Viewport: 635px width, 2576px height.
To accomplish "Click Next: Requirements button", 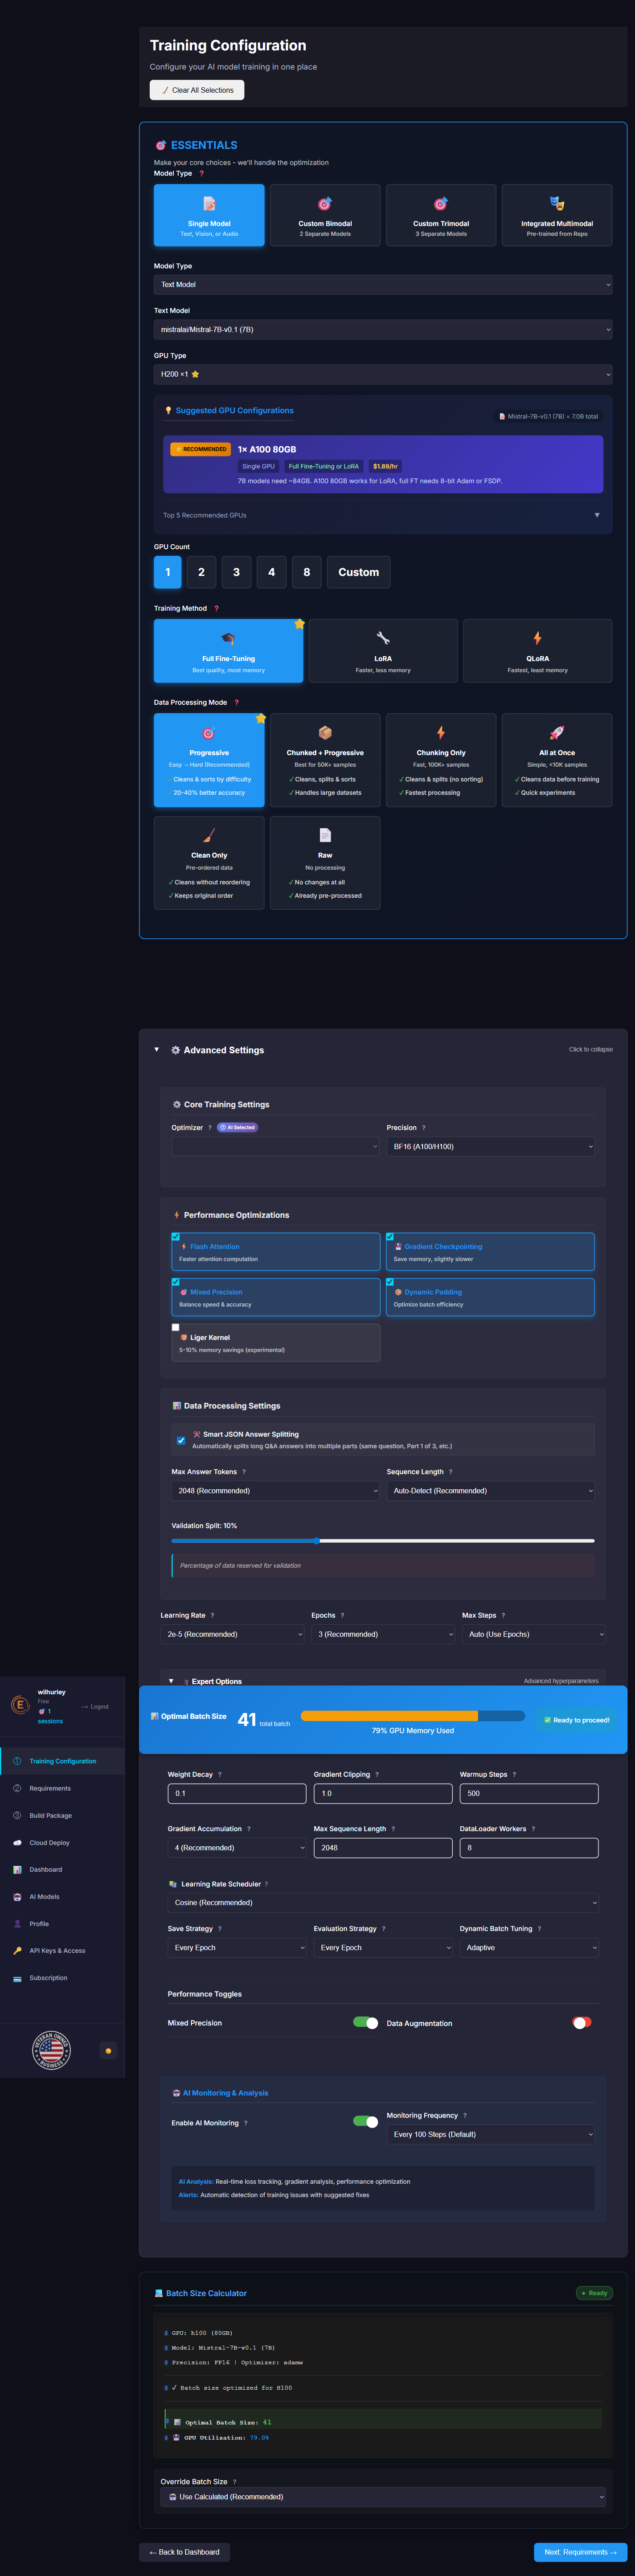I will (x=580, y=2551).
